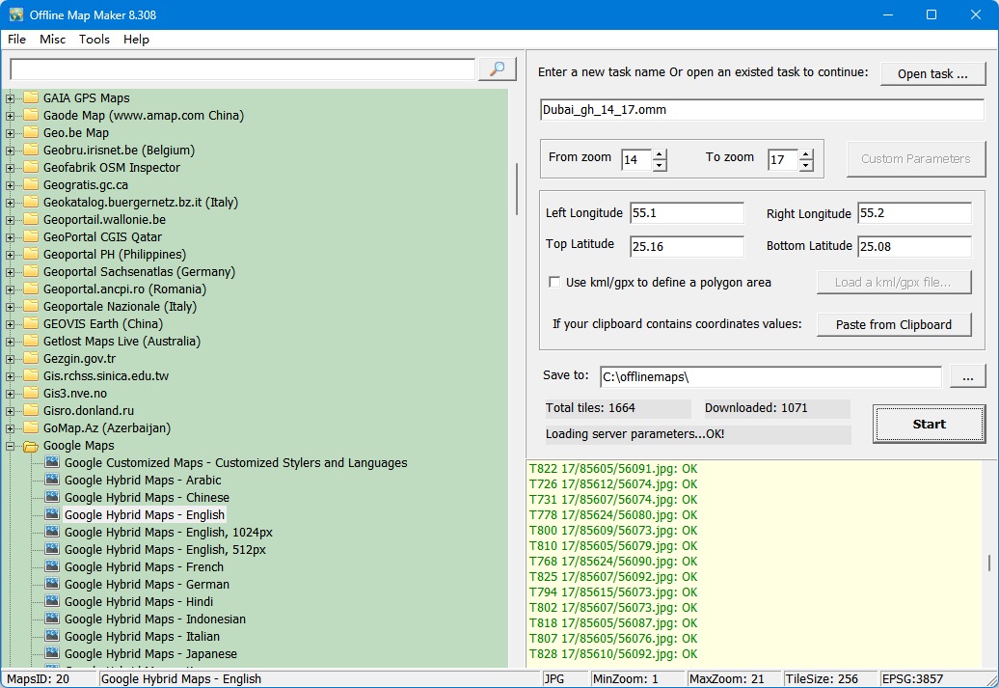Screen dimensions: 999x688
Task: Open the Help menu
Action: pyautogui.click(x=136, y=39)
